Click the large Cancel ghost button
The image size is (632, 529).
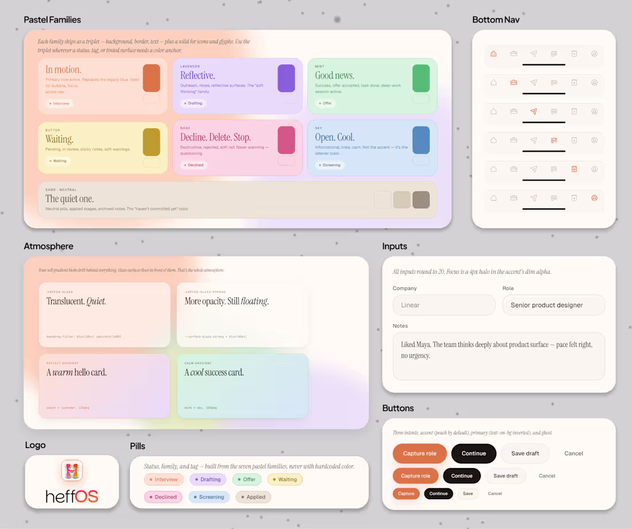[573, 454]
